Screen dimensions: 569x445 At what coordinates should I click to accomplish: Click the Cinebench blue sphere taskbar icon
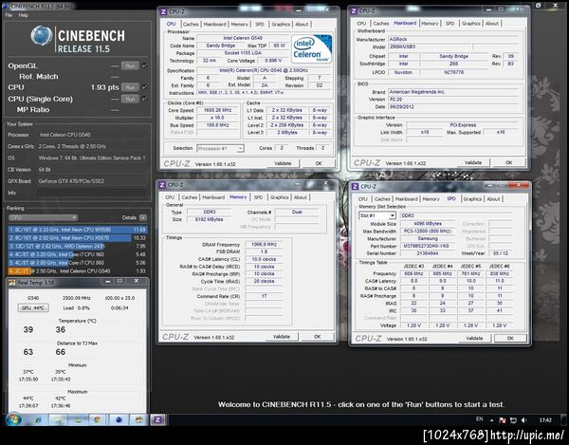119,419
